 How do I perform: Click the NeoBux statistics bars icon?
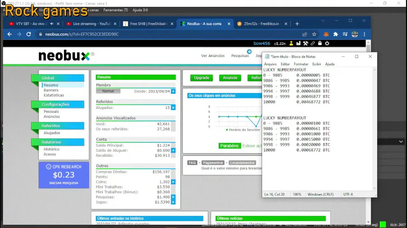[298, 43]
